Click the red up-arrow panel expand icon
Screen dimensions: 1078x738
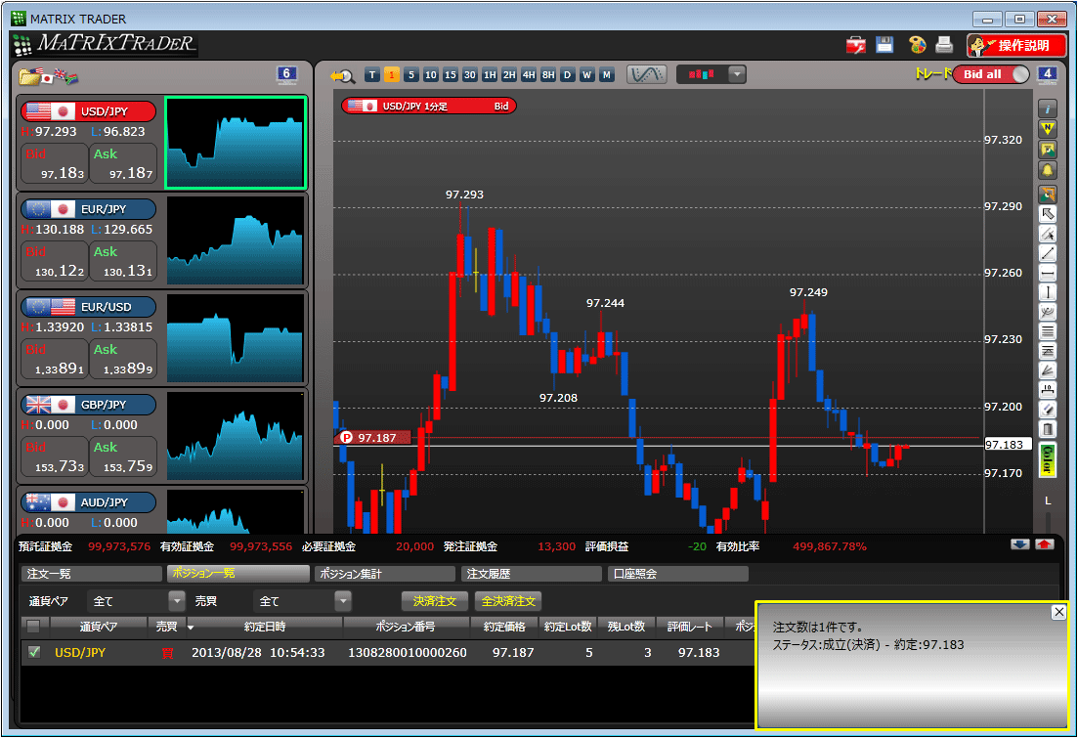[x=1045, y=544]
